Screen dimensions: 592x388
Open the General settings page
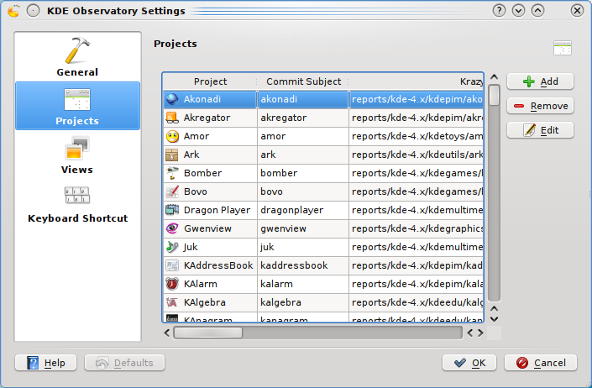pos(77,57)
